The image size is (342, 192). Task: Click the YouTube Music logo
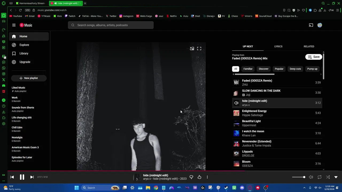click(26, 25)
